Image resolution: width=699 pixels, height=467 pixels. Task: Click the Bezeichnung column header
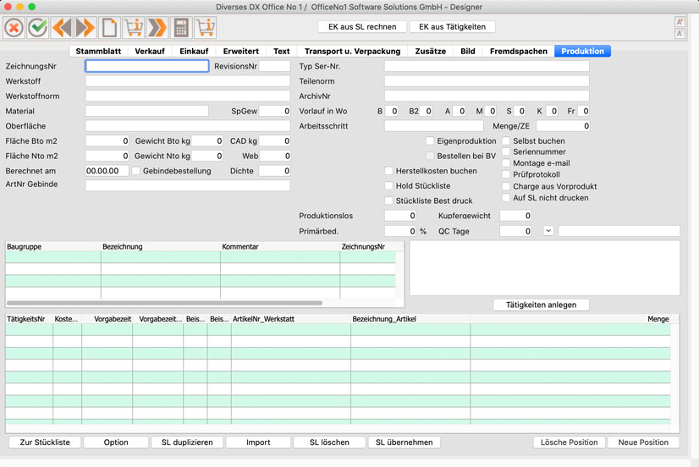[161, 246]
